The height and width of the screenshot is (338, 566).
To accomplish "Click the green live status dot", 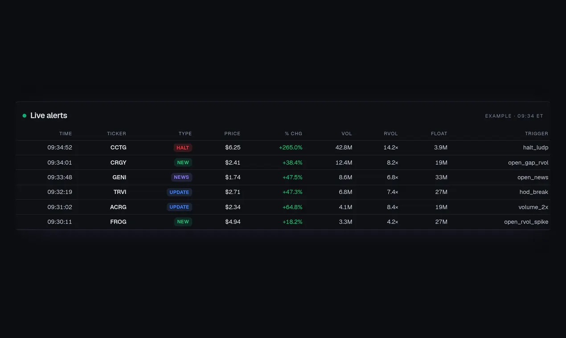I will (x=25, y=116).
